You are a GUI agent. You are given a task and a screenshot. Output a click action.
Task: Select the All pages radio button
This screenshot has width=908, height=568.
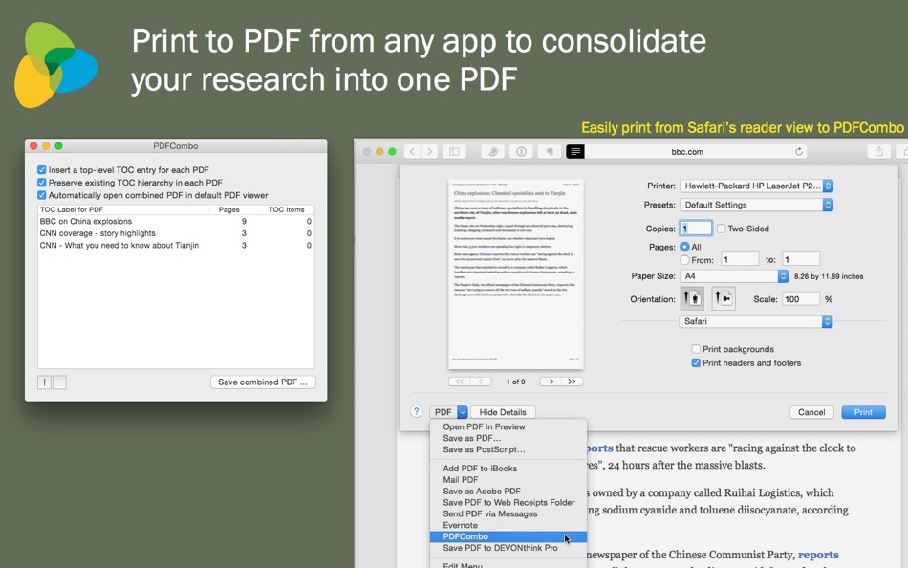pos(684,247)
